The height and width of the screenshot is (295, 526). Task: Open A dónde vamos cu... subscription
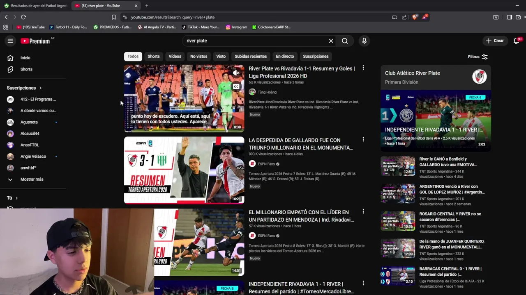33,111
